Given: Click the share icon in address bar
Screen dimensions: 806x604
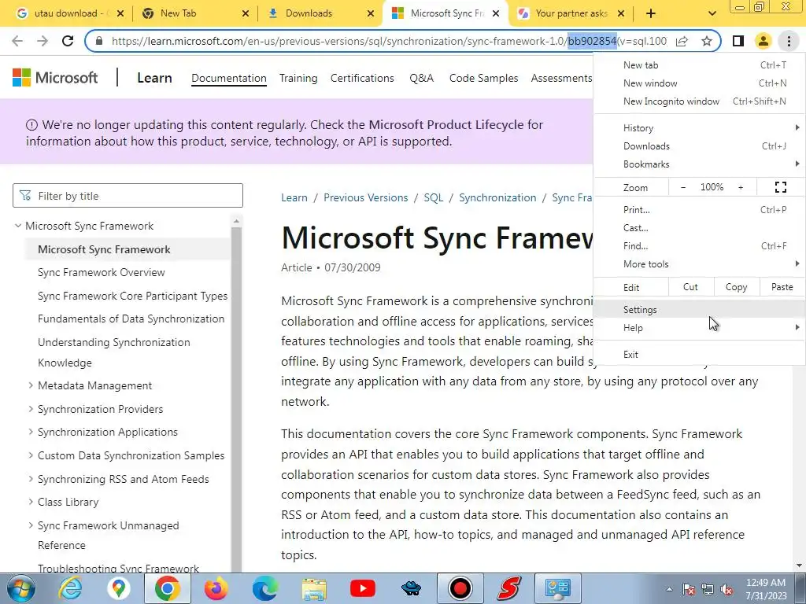Looking at the screenshot, I should [x=682, y=41].
